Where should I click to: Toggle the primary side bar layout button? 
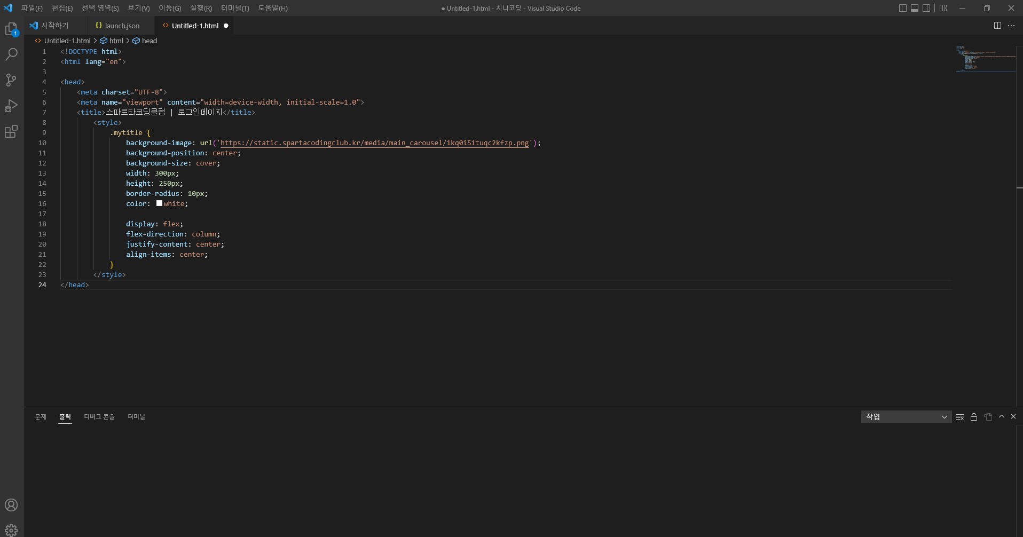[903, 8]
